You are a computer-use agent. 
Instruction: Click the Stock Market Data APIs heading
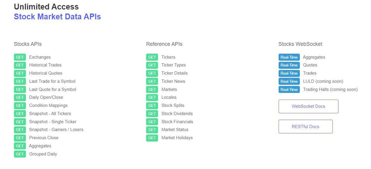(57, 17)
